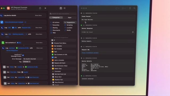Open the shortcut details settings icon
This screenshot has width=170, height=96.
click(65, 8)
